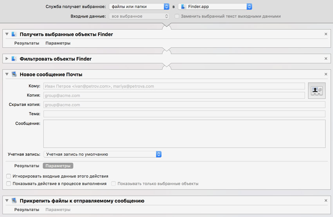Click the Сообщение message body area
This screenshot has width=333, height=217.
[185, 134]
